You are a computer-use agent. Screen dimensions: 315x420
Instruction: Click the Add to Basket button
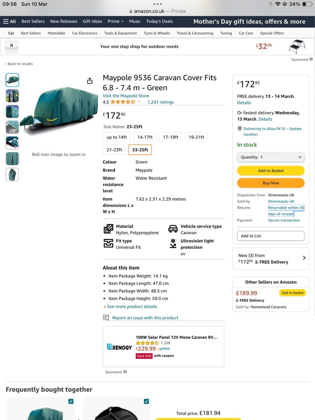[270, 171]
